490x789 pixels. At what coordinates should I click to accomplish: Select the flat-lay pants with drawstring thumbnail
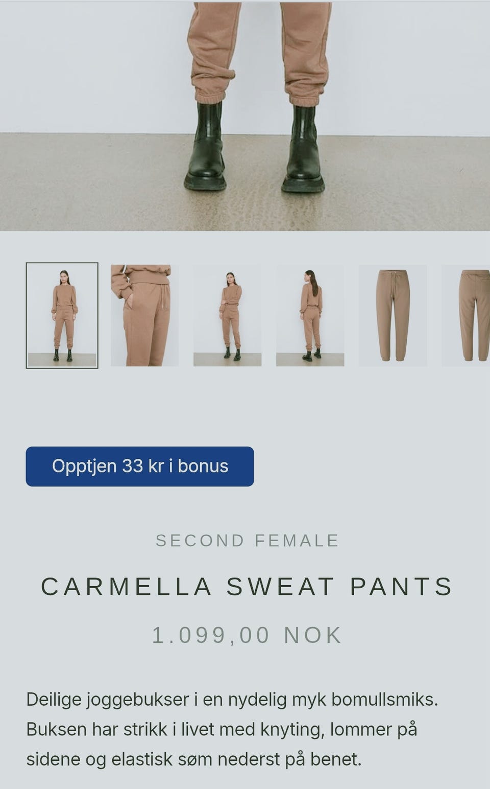393,315
